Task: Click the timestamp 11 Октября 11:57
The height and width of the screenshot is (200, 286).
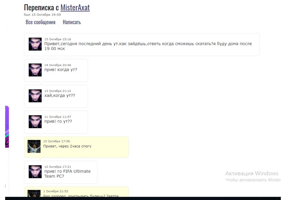Action: click(58, 117)
